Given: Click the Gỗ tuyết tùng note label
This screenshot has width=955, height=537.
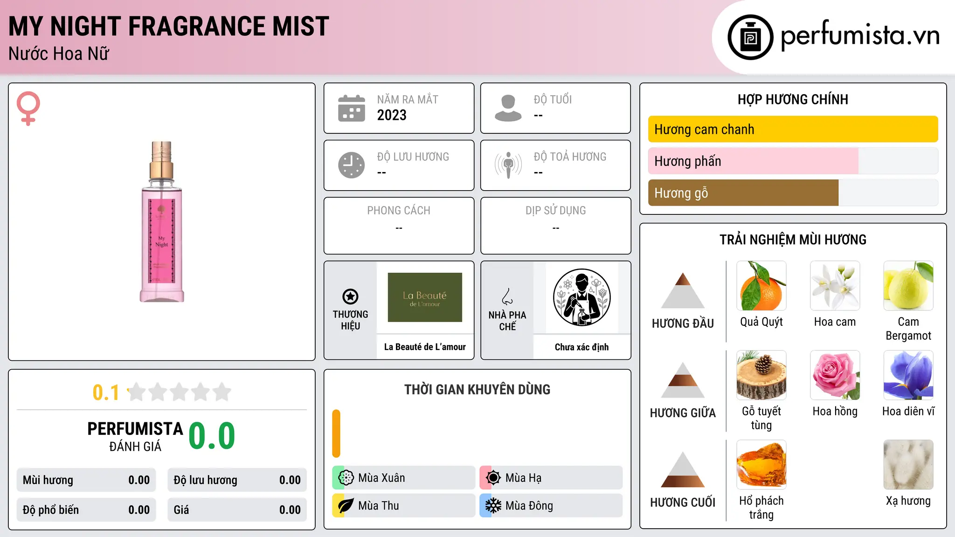Looking at the screenshot, I should tap(761, 418).
